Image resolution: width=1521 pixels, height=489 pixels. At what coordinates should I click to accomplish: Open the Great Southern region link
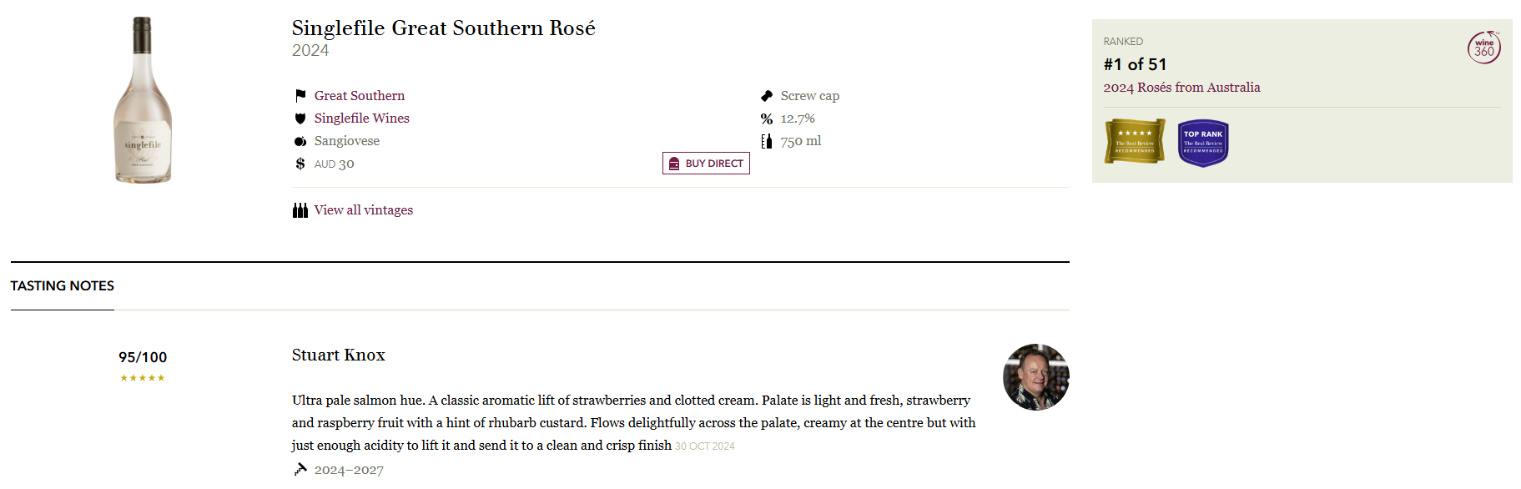tap(360, 96)
